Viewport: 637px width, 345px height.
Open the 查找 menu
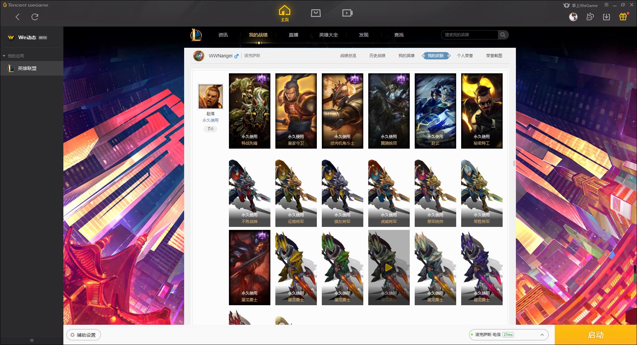click(399, 35)
